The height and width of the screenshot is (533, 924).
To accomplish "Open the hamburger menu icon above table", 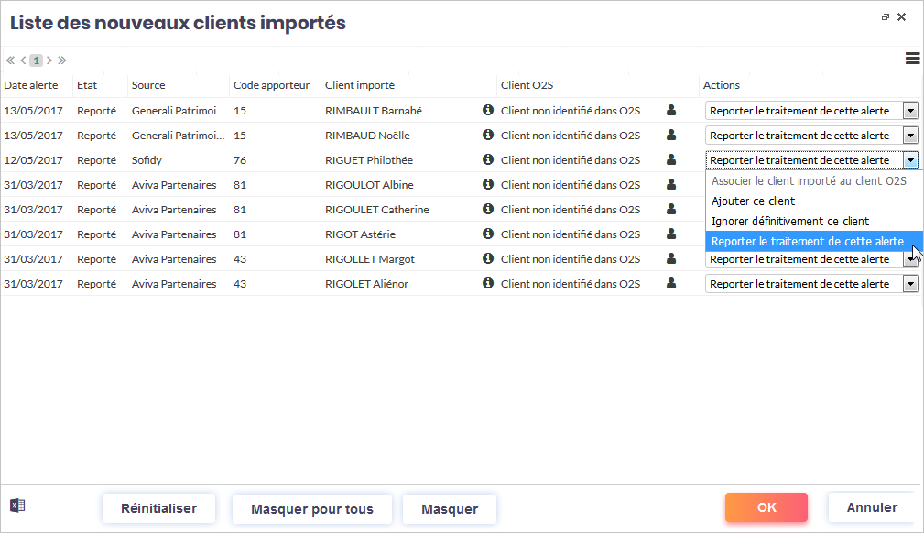I will coord(912,59).
